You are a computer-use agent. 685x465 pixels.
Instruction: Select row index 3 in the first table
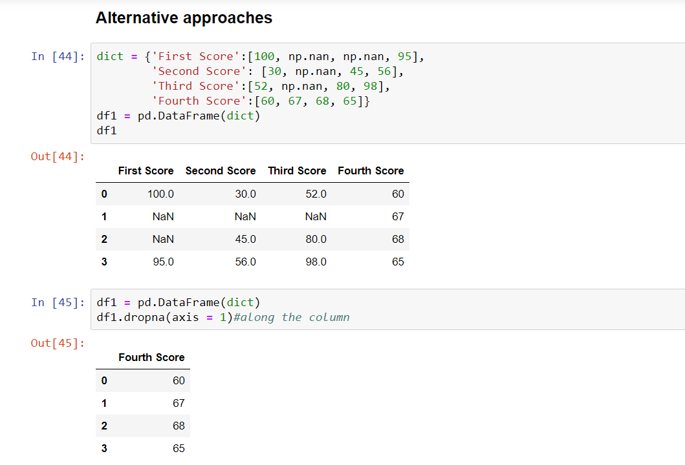[104, 262]
